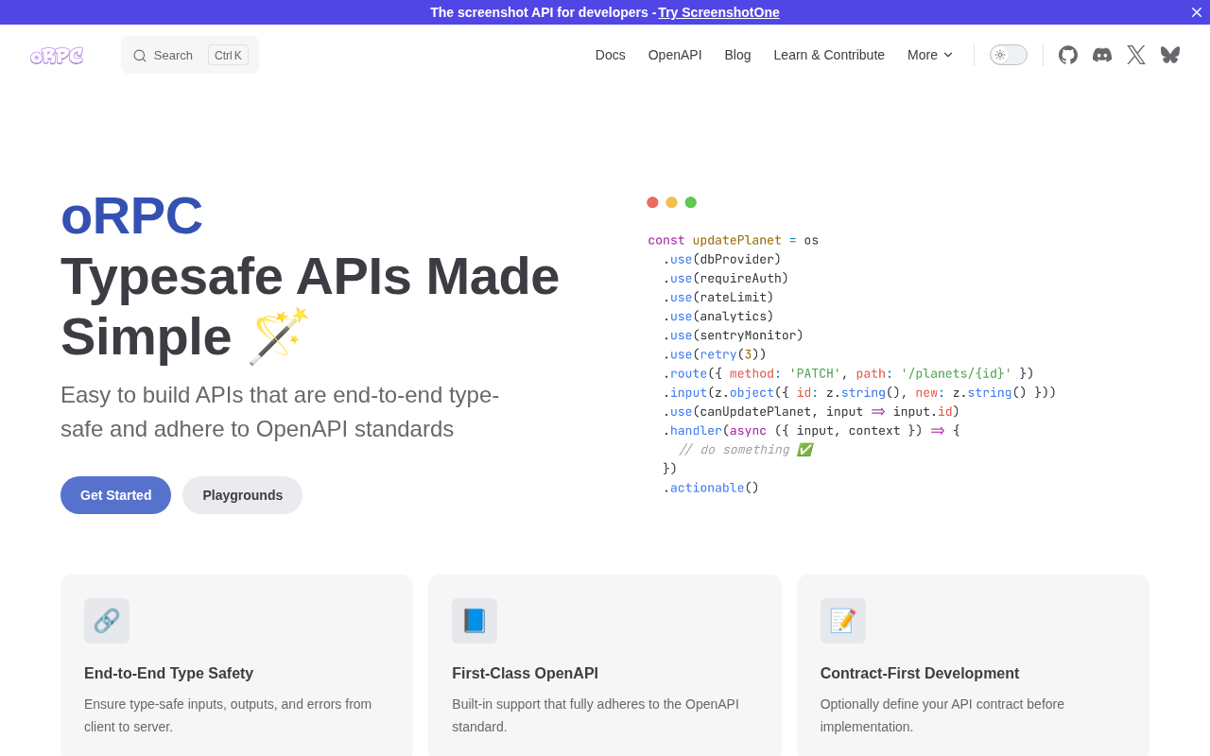Image resolution: width=1210 pixels, height=756 pixels.
Task: Click the magic wand emoji in headline
Action: [279, 336]
